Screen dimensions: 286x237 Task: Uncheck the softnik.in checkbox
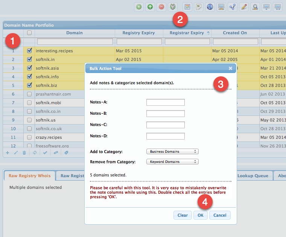29,59
